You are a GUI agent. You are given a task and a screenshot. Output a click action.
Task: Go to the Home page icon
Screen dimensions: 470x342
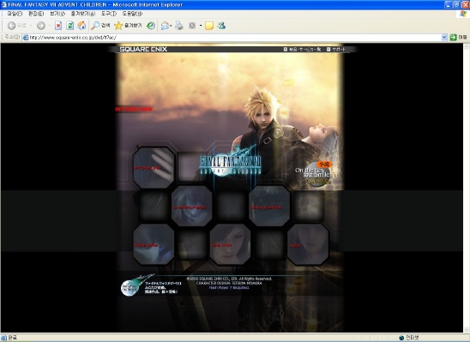pyautogui.click(x=81, y=26)
